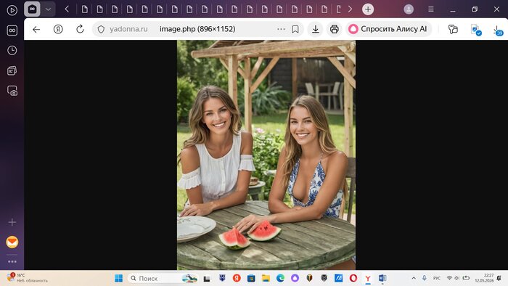The width and height of the screenshot is (508, 286).
Task: Click the mail envelope icon in sidebar
Action: point(12,242)
